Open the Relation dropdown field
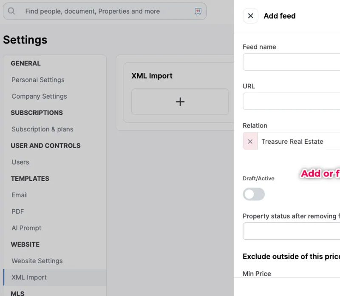The image size is (340, 296). (300, 142)
